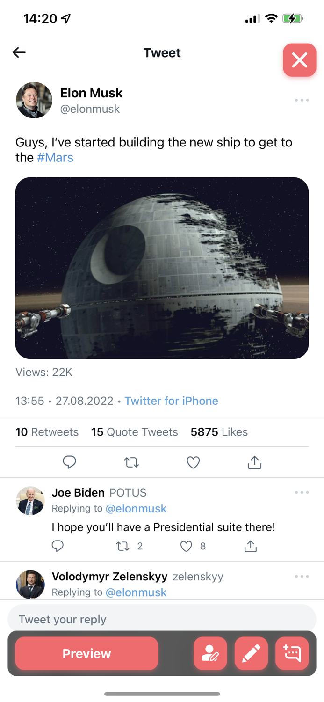Like Joe Biden's reply
This screenshot has height=702, width=324.
[186, 546]
